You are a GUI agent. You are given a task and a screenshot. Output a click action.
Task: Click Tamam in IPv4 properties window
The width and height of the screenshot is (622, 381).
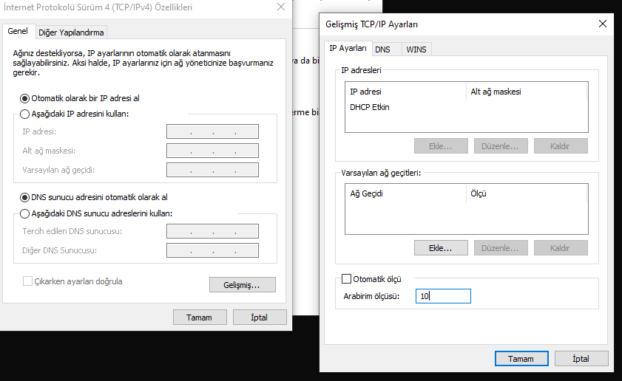200,317
